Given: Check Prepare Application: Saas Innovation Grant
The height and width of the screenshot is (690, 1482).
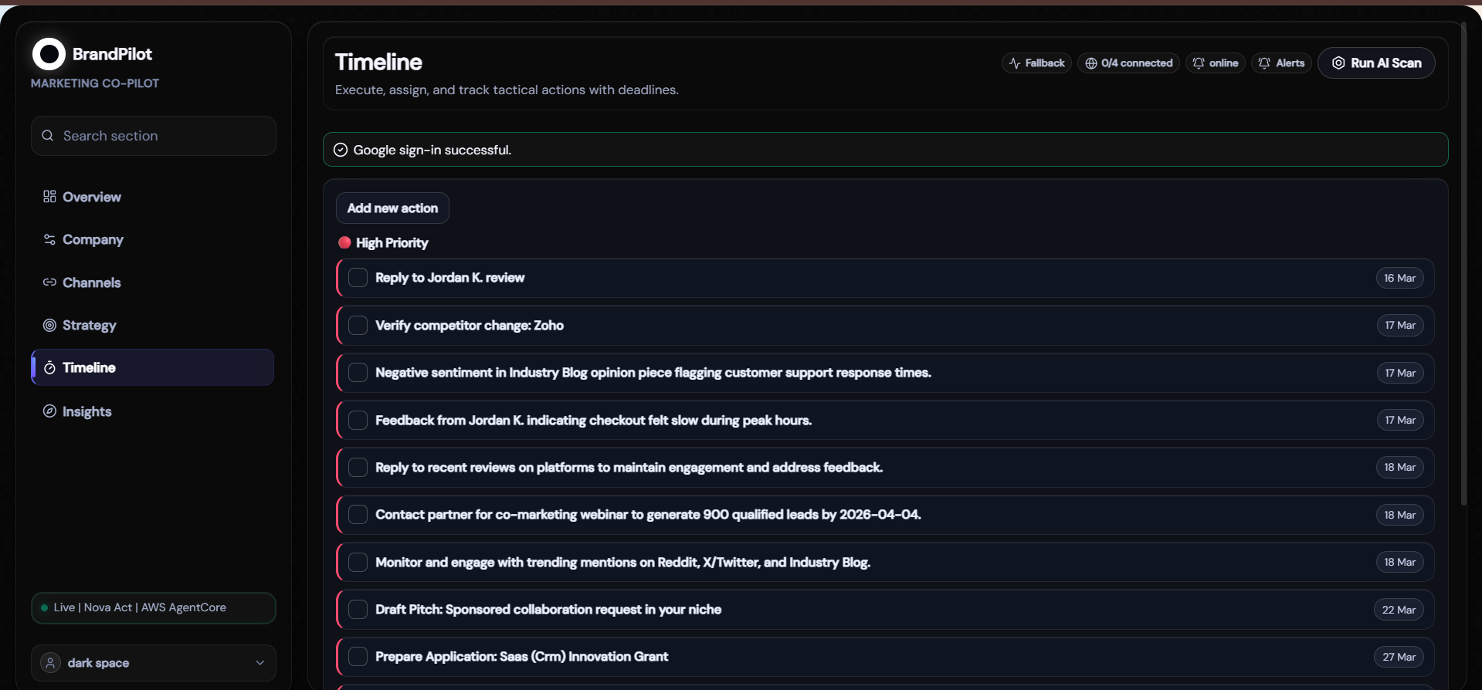Looking at the screenshot, I should tap(358, 657).
